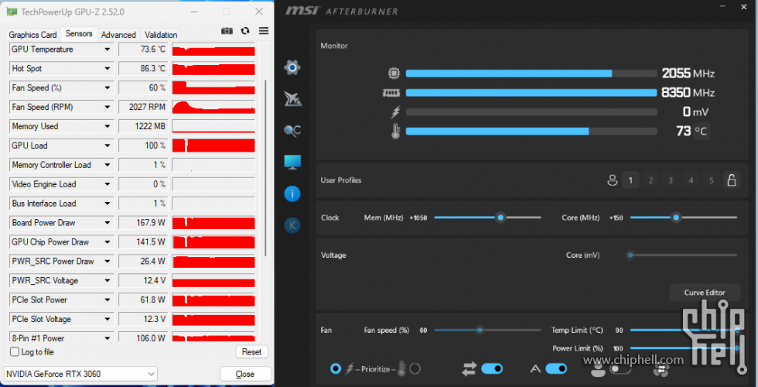Click the GPU core clock chip icon

tap(394, 74)
